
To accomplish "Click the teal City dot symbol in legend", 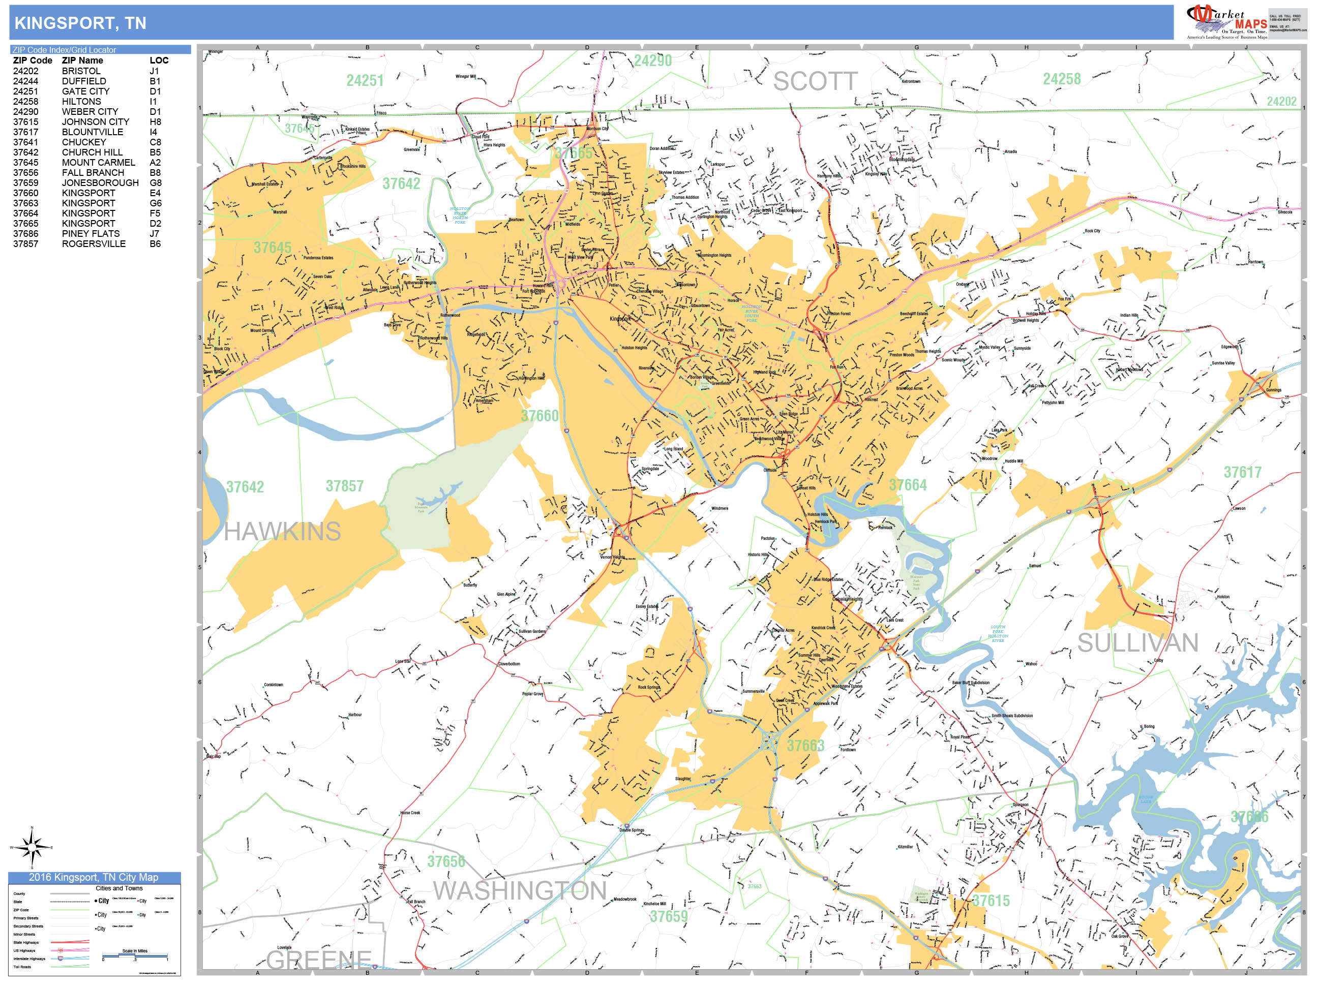I will (138, 915).
